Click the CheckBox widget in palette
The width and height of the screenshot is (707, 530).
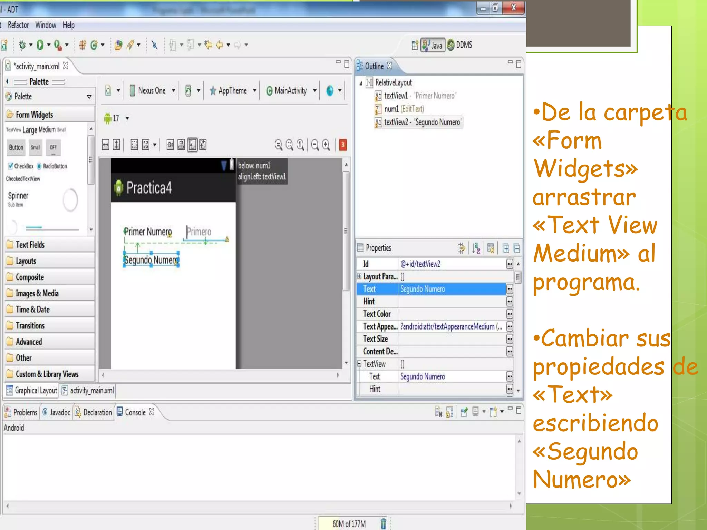tap(21, 166)
